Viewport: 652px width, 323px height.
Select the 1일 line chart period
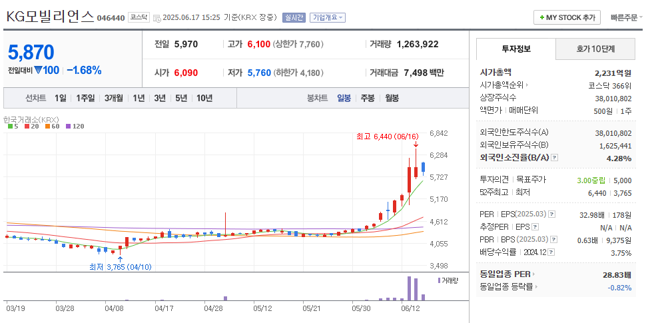(61, 98)
